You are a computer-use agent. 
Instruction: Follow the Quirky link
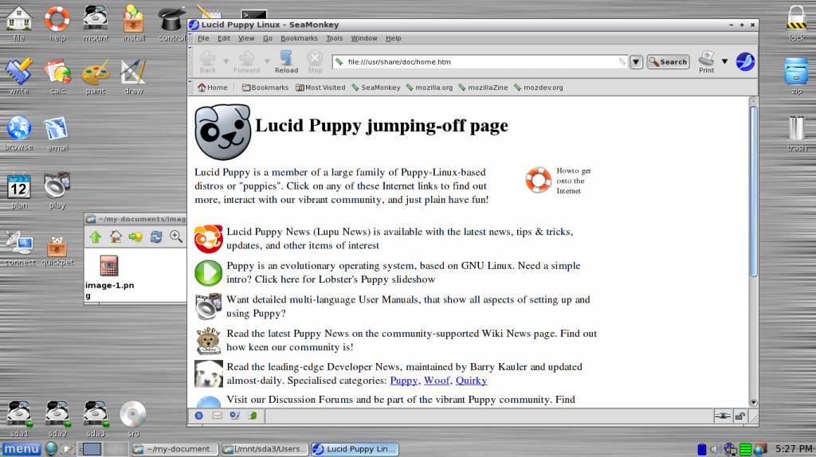point(472,381)
